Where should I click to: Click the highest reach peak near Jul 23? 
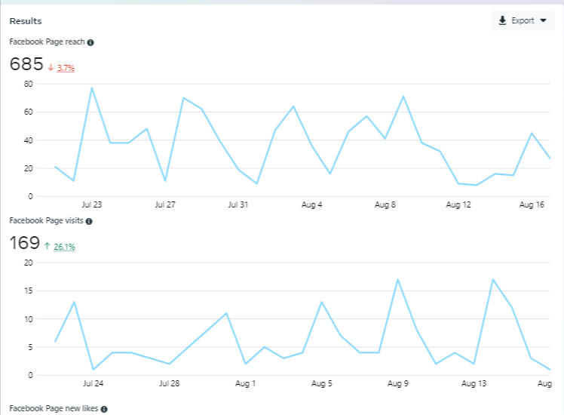(x=92, y=88)
